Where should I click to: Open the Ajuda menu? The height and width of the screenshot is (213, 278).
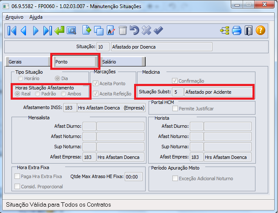pyautogui.click(x=36, y=17)
